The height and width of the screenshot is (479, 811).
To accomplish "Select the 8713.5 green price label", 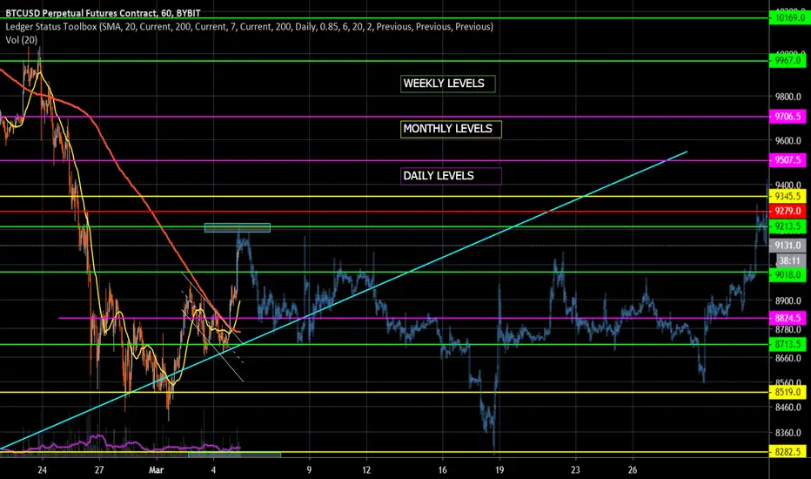I will 788,344.
